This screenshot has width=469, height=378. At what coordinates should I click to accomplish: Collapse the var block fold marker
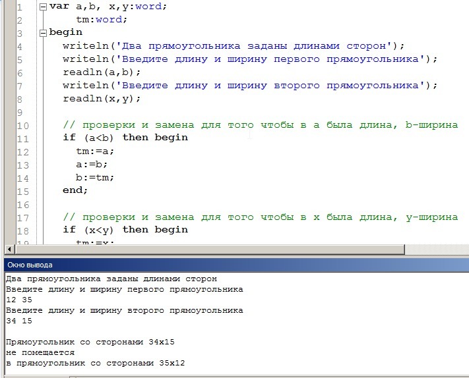(x=44, y=7)
